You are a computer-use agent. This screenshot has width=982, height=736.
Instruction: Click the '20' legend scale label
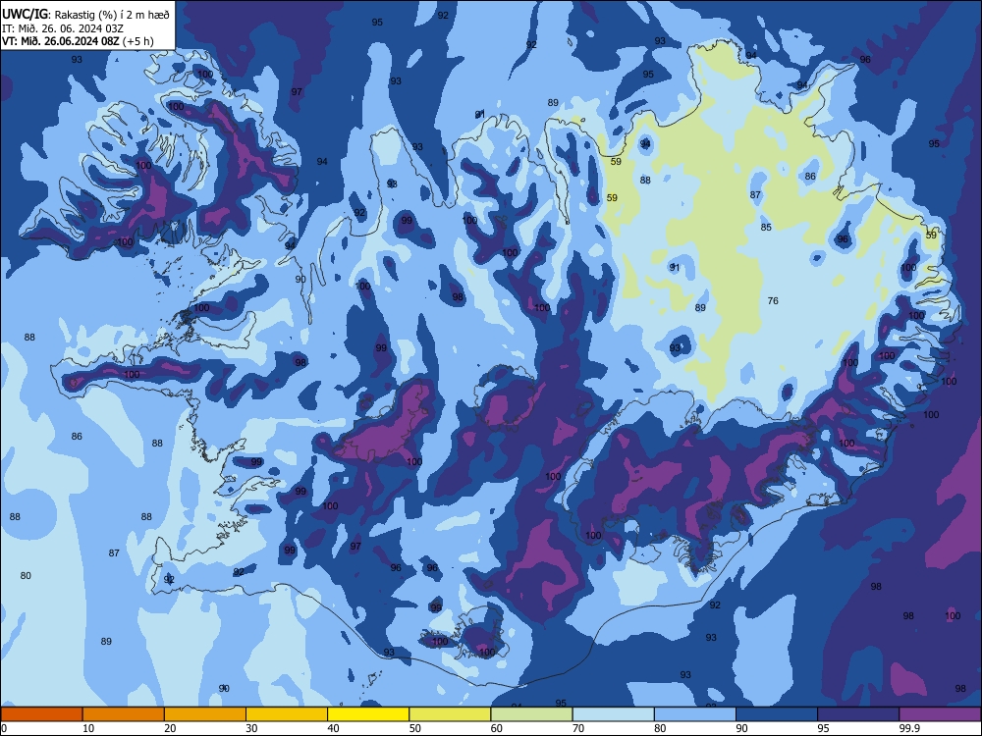click(x=170, y=728)
